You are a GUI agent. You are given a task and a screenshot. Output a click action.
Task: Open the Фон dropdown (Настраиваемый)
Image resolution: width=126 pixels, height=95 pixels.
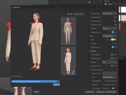coord(109,36)
